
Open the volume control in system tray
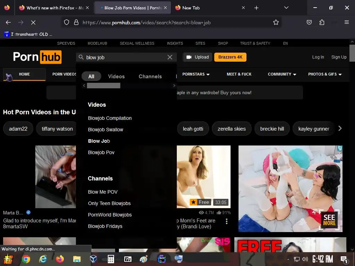[305, 259]
